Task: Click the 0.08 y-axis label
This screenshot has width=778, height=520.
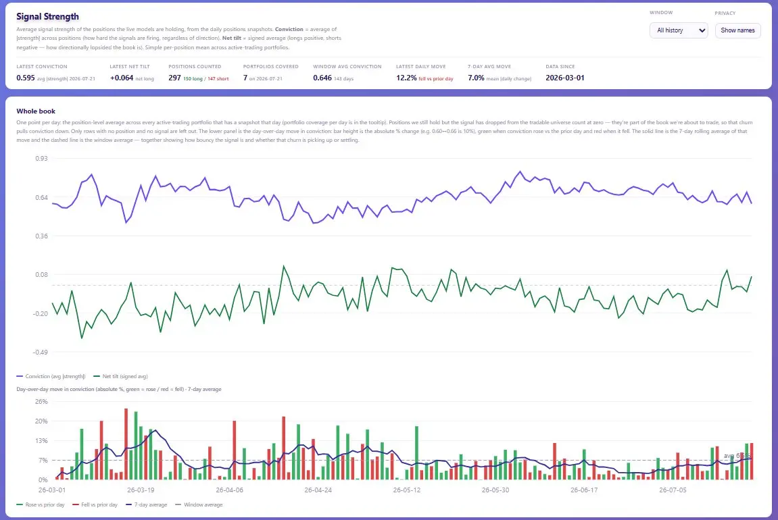Action: (x=42, y=275)
